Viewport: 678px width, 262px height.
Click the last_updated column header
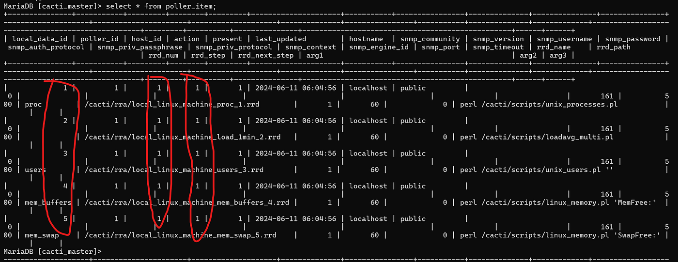point(281,39)
